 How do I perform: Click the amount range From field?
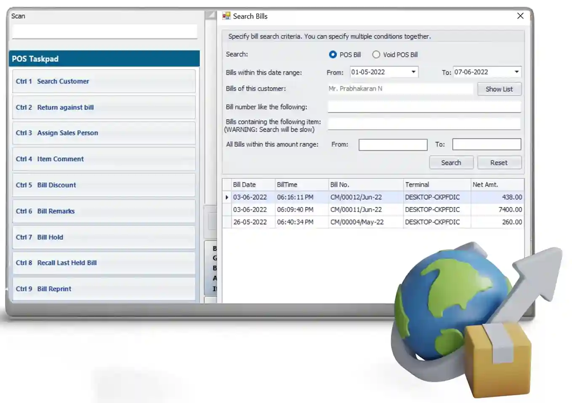(x=393, y=145)
